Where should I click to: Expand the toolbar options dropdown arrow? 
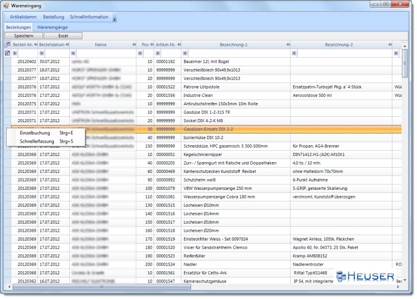pyautogui.click(x=115, y=19)
